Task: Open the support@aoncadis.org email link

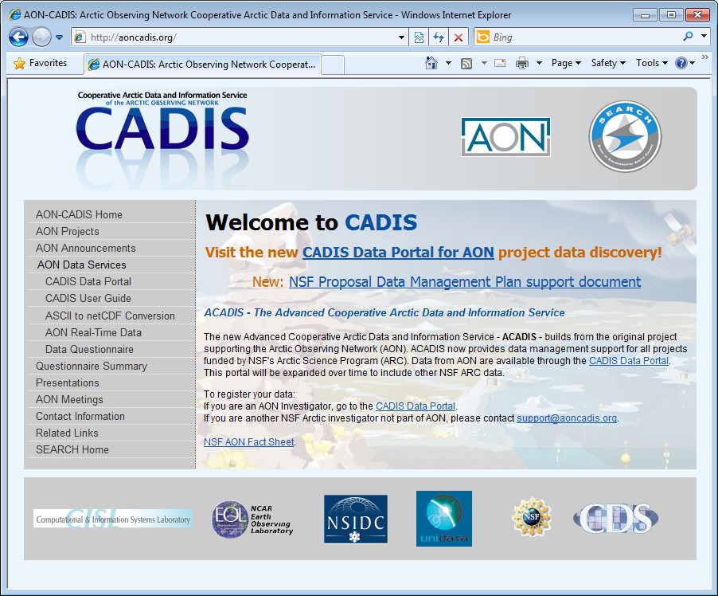Action: (567, 418)
